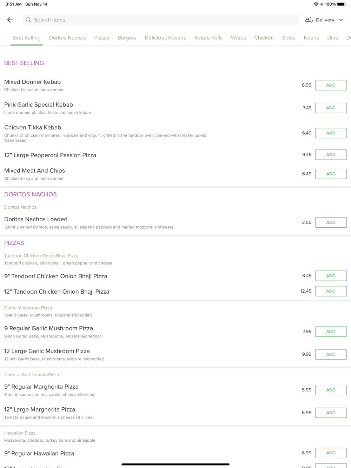Add Pink Garlic Special Kebab
Viewport: 351px width, 468px height.
click(x=331, y=108)
